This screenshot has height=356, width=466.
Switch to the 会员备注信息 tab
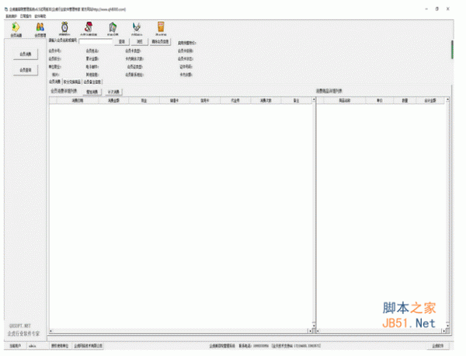tap(92, 81)
